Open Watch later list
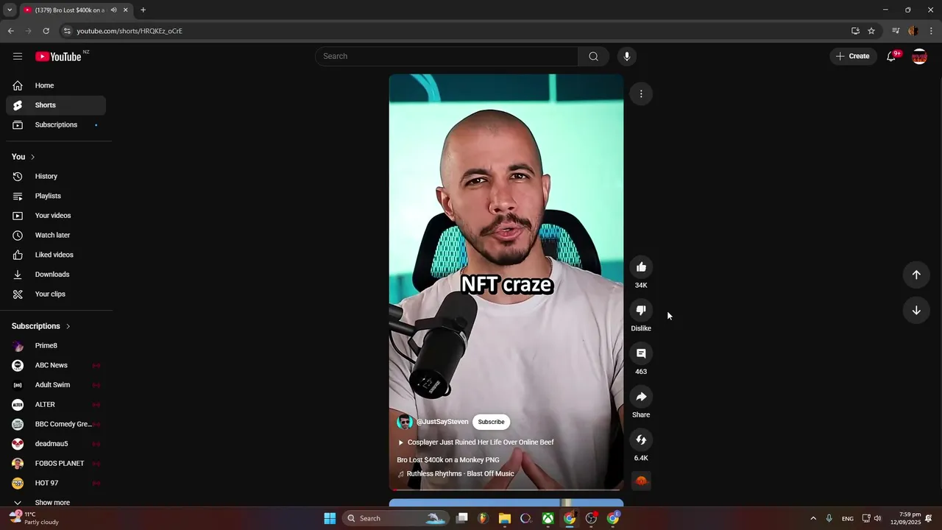942x530 pixels. pos(56,236)
